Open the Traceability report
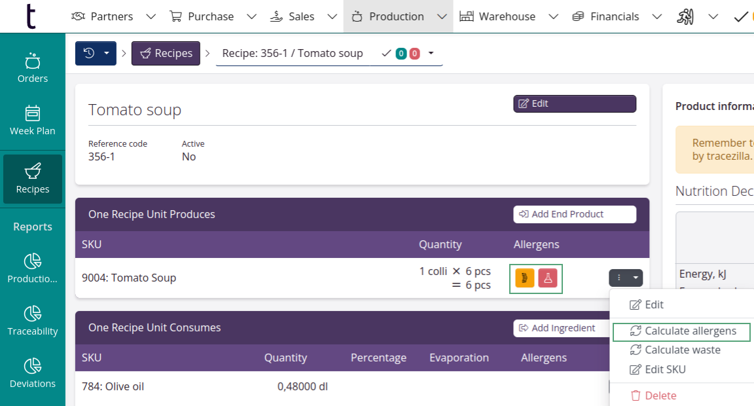This screenshot has width=754, height=406. [33, 321]
